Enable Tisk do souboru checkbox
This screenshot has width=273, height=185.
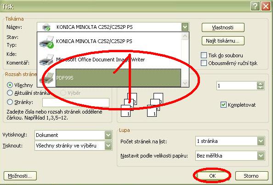[204, 55]
